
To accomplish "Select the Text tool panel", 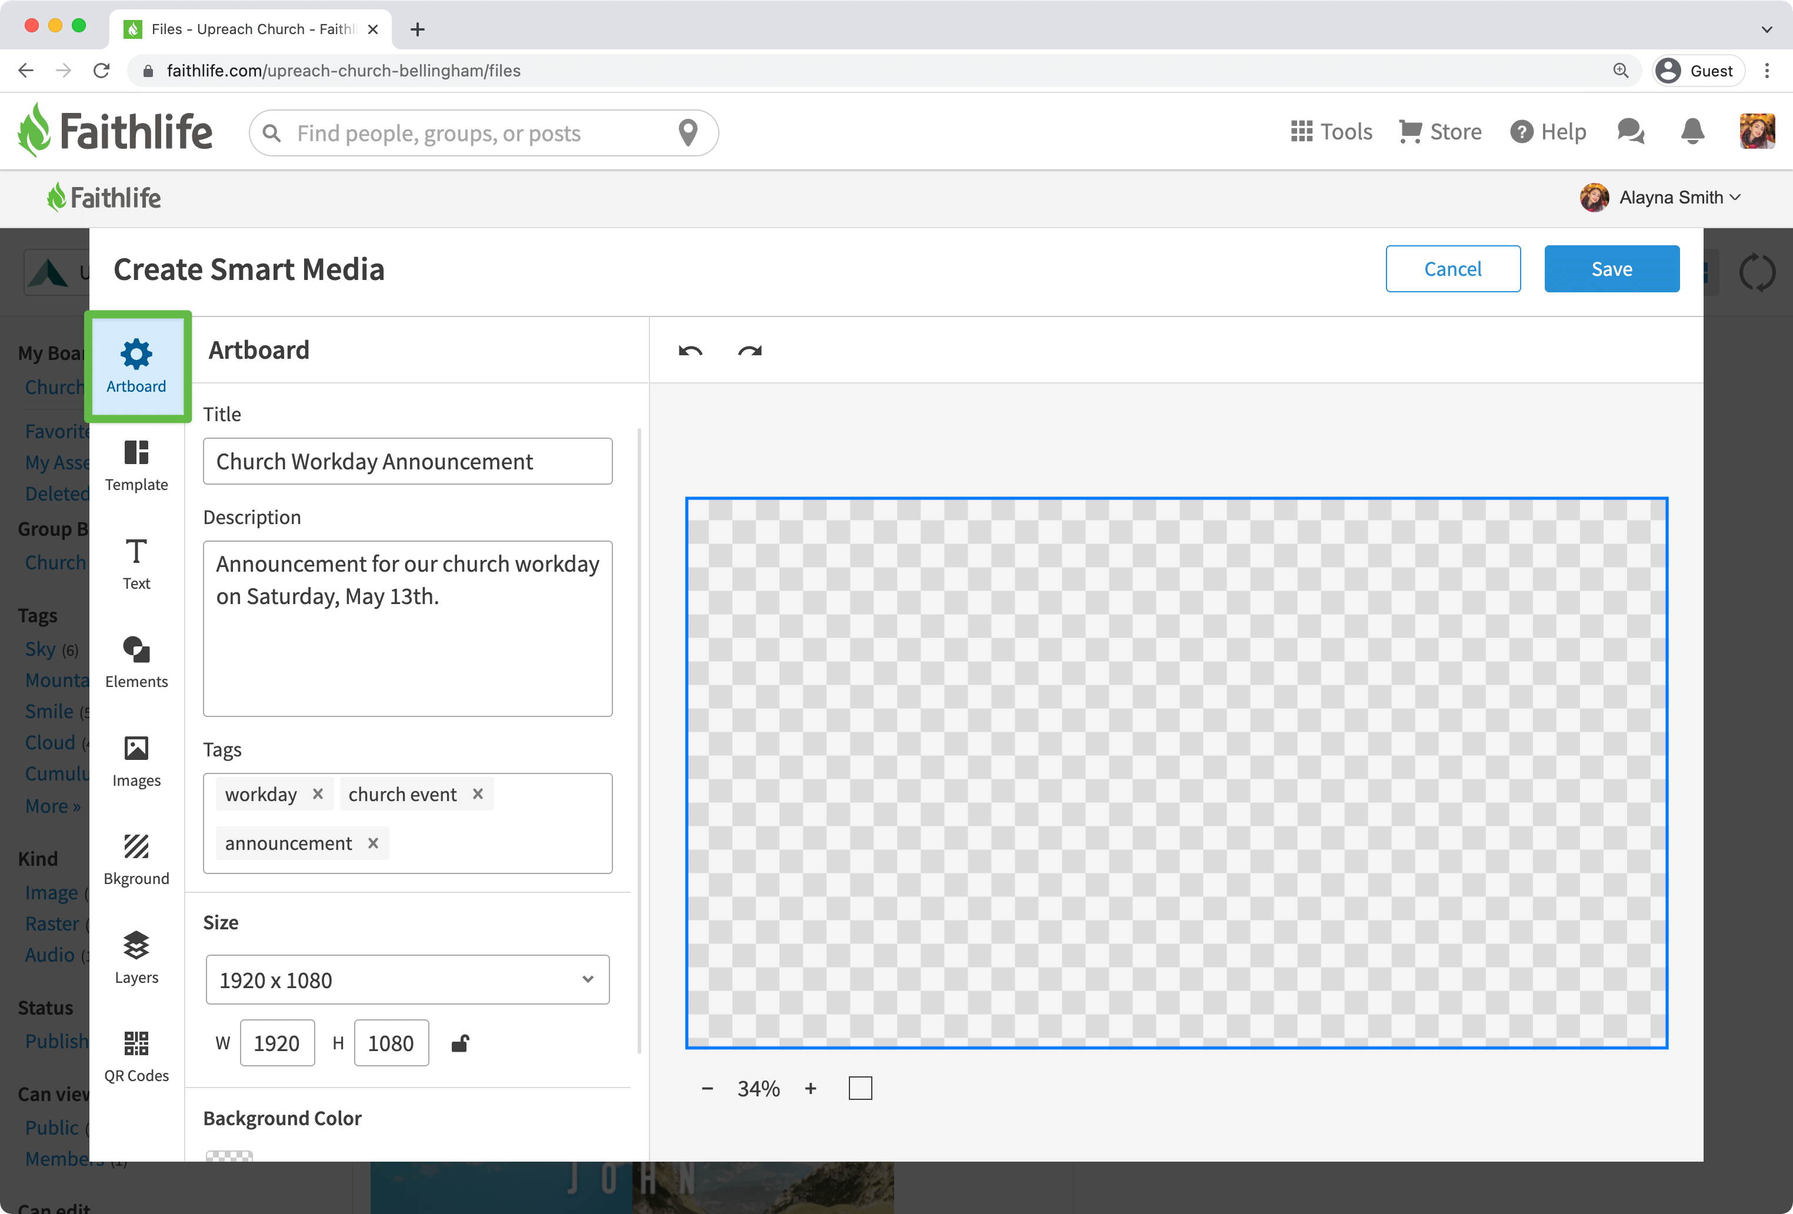I will pos(136,564).
